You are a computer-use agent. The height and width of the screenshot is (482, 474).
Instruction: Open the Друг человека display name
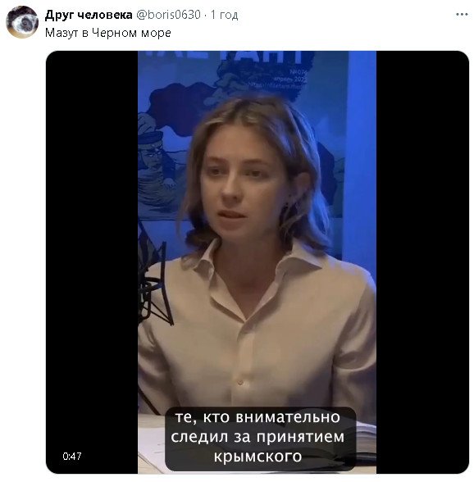pyautogui.click(x=89, y=15)
